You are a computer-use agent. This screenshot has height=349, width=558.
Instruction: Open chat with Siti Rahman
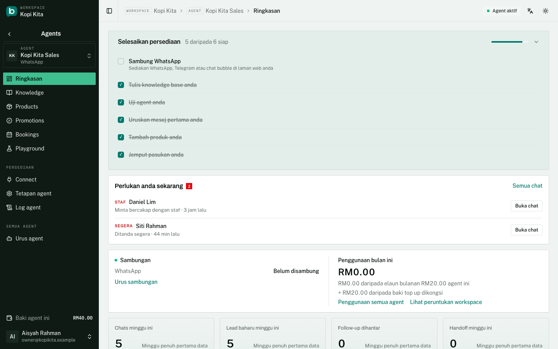click(x=526, y=230)
